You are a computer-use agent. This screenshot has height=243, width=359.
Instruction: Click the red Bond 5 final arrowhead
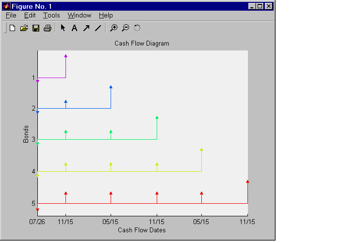pyautogui.click(x=247, y=181)
